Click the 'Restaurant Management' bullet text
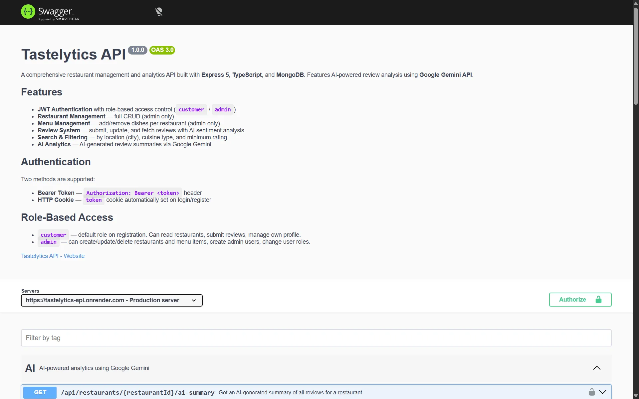 point(71,116)
